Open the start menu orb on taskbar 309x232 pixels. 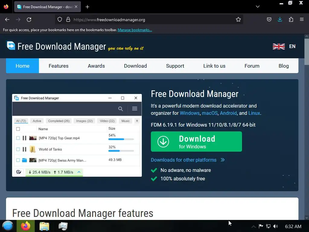[8, 226]
